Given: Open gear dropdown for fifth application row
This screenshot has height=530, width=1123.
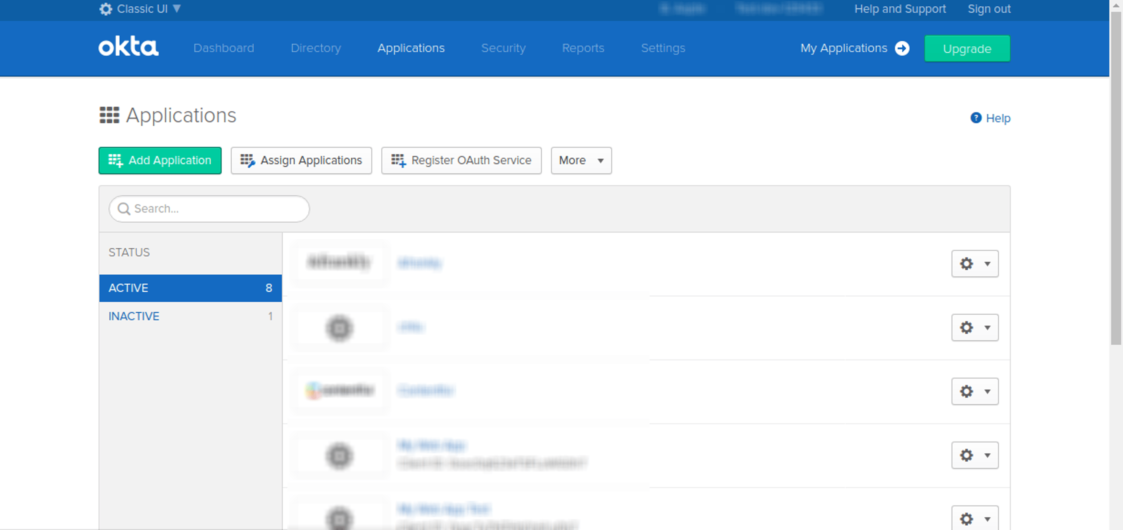Looking at the screenshot, I should [x=975, y=518].
